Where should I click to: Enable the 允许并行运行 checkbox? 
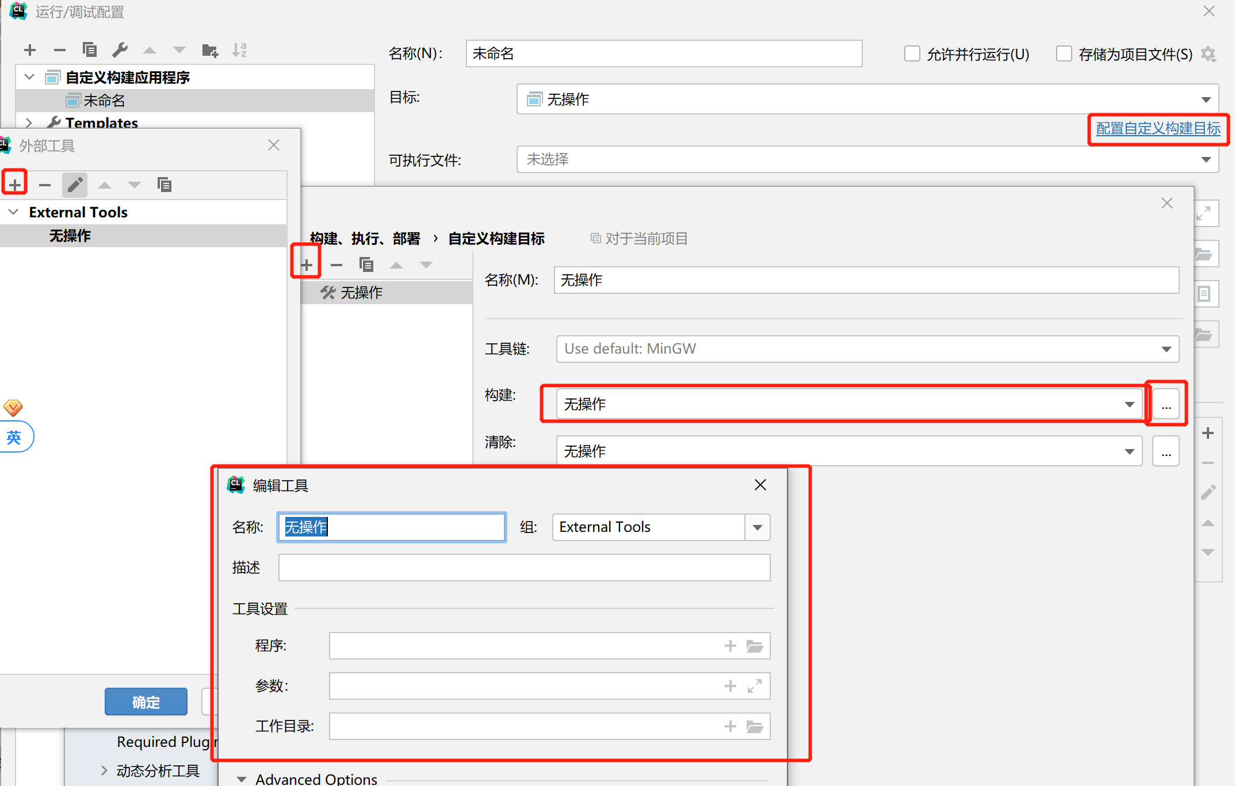click(912, 54)
